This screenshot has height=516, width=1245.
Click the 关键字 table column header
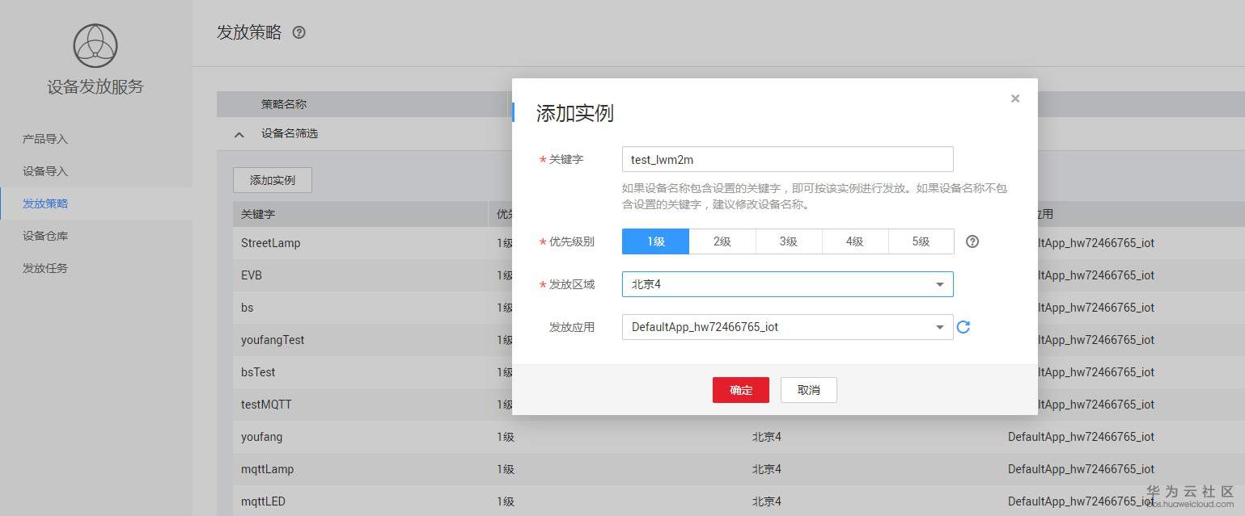pos(258,214)
